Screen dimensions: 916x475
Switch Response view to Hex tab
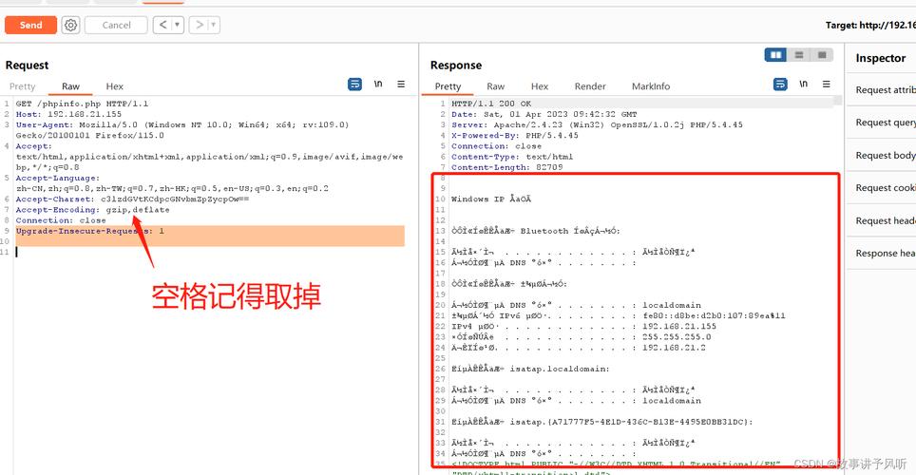point(540,86)
